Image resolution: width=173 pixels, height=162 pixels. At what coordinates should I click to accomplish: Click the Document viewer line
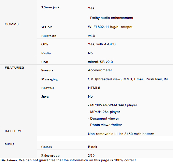coord(103,119)
